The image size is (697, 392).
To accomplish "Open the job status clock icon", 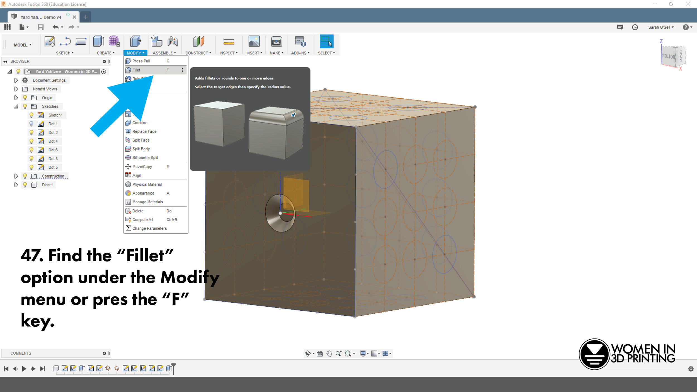I will pos(635,27).
